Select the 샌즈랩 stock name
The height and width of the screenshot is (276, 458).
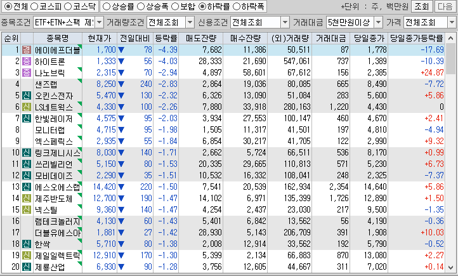(x=46, y=84)
